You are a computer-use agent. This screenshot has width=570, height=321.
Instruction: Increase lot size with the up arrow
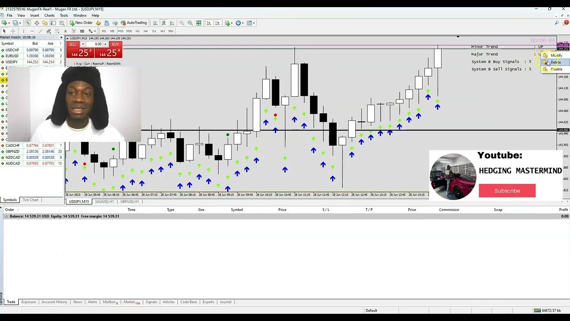pyautogui.click(x=106, y=44)
